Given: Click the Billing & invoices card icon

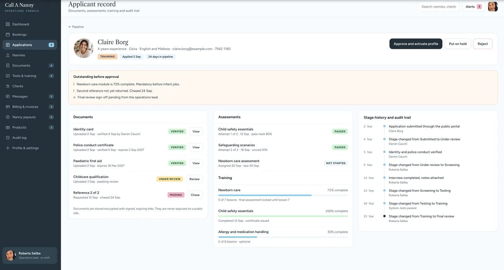Looking at the screenshot, I should [x=8, y=107].
